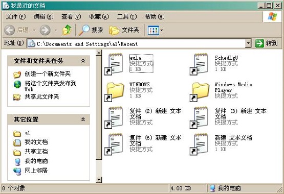Click the 4.08 KB status bar entry
This screenshot has width=284, height=194.
click(181, 188)
